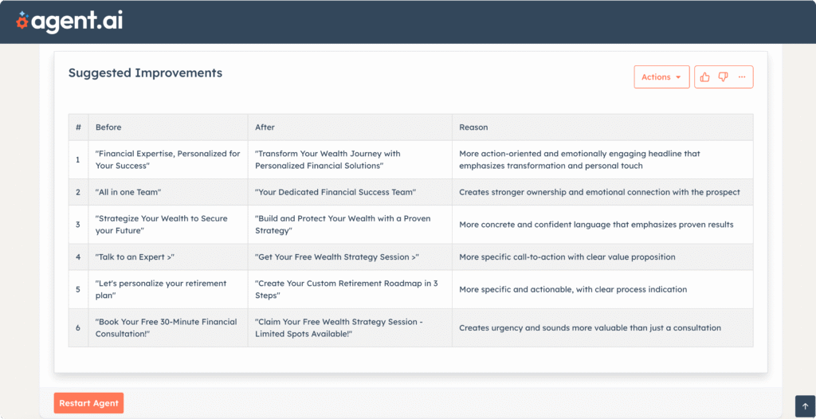Click the # column header
This screenshot has width=816, height=419.
pos(78,127)
